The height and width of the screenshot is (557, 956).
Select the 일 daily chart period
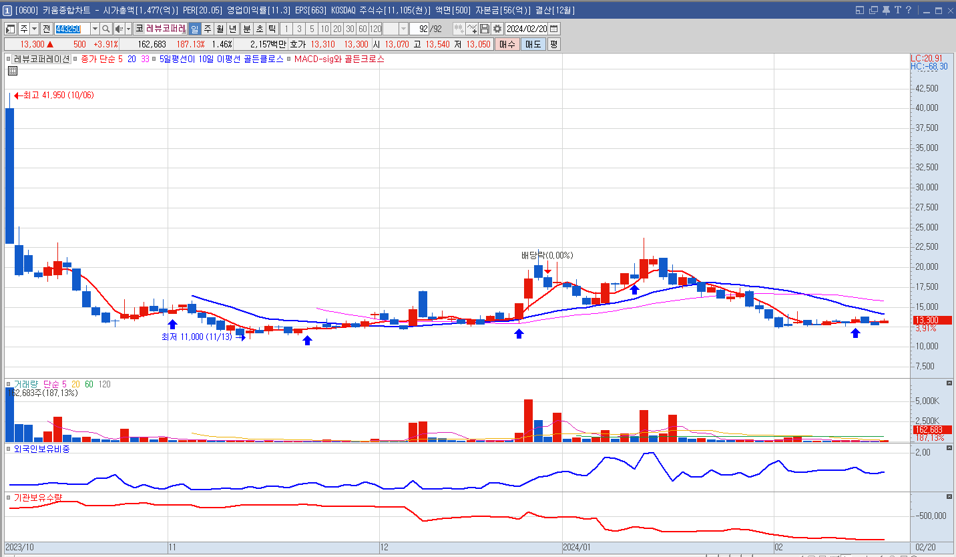click(194, 29)
